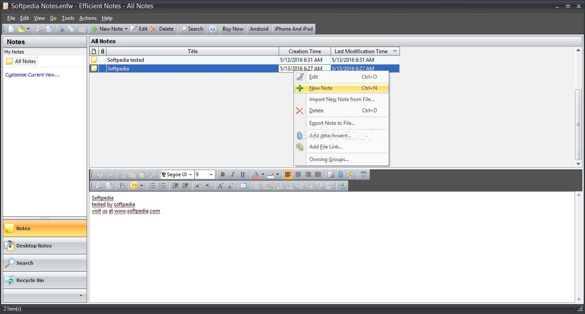Sort notes by the Title column header
585x314 pixels.
(192, 51)
